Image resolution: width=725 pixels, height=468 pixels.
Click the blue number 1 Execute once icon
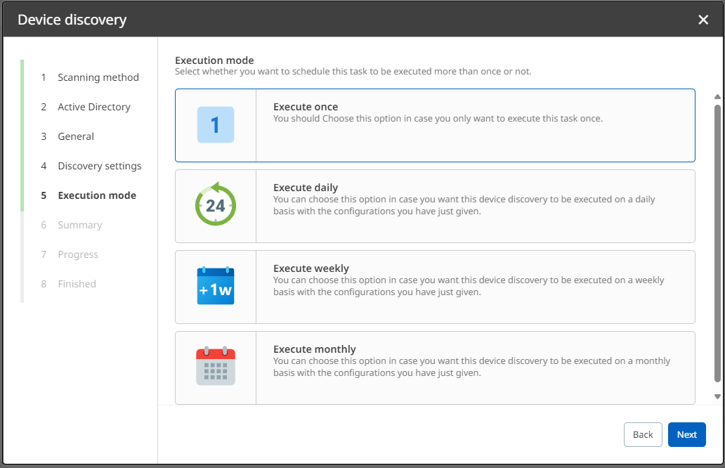(x=215, y=125)
